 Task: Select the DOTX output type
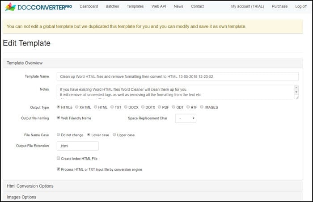(143, 107)
